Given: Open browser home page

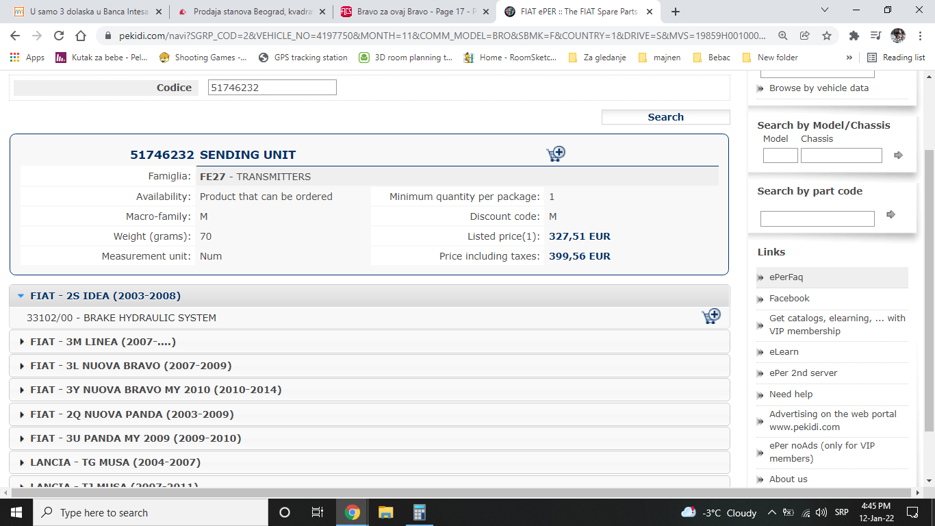Looking at the screenshot, I should (x=81, y=36).
